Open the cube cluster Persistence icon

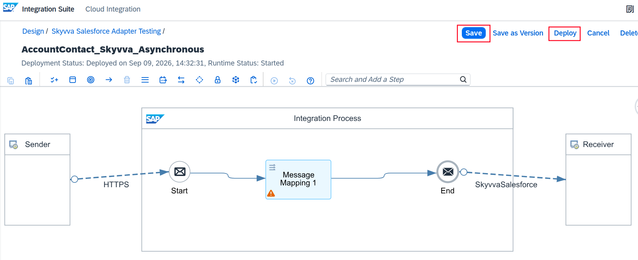[x=236, y=80]
